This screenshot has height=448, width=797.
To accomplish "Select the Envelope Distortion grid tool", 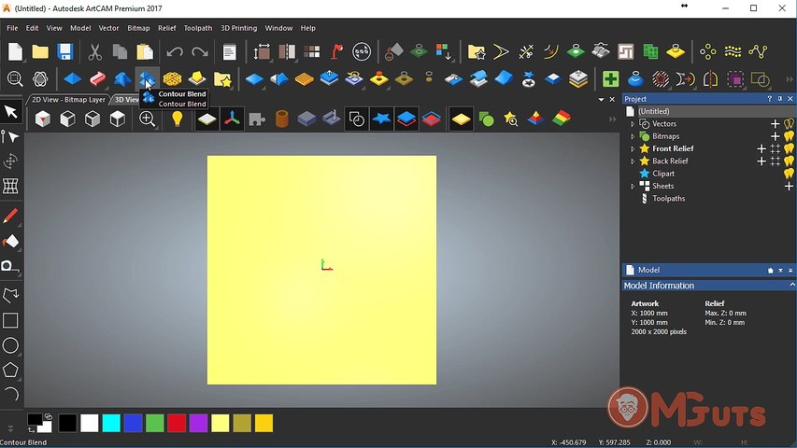I will point(10,186).
